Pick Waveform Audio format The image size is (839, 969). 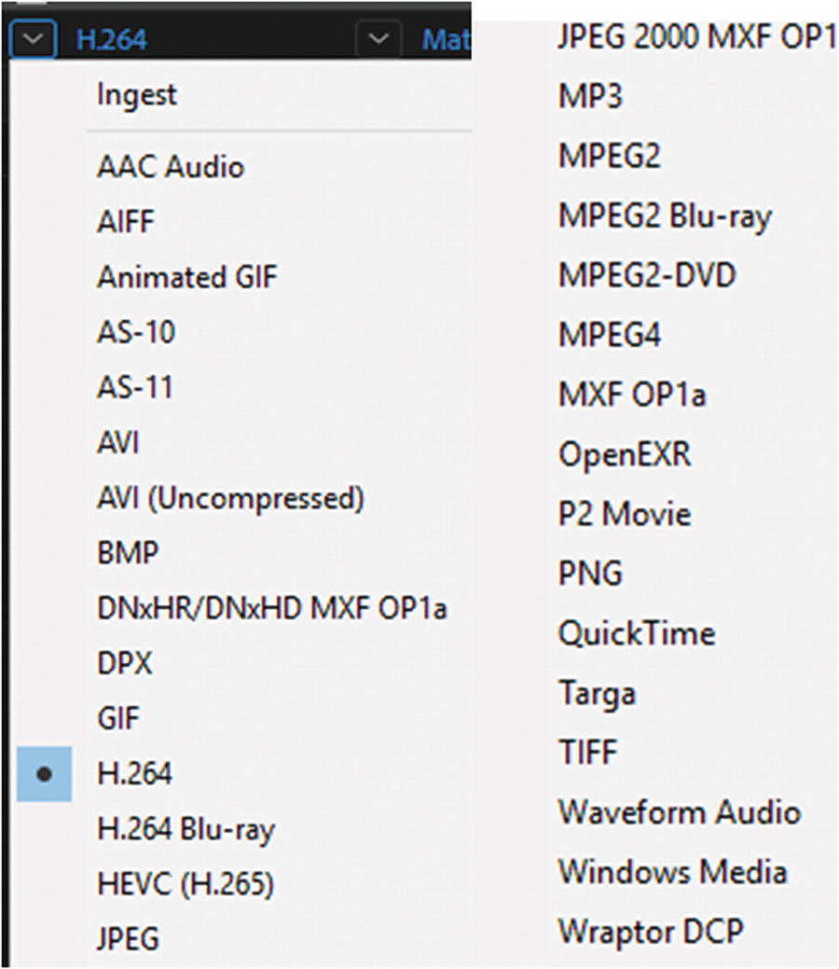click(x=679, y=812)
